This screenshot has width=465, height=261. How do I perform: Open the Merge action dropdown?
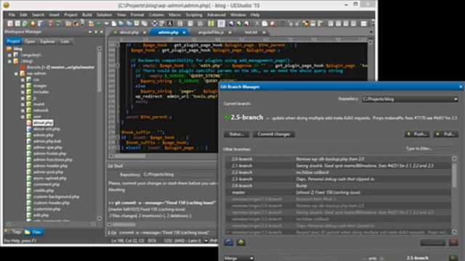(x=239, y=258)
